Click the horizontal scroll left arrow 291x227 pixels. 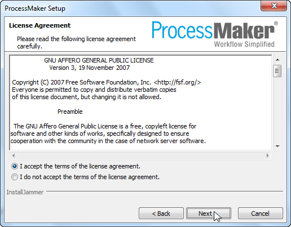[x=14, y=155]
